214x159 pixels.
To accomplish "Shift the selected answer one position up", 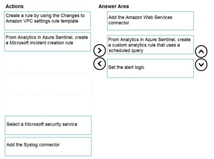I will [x=201, y=51].
